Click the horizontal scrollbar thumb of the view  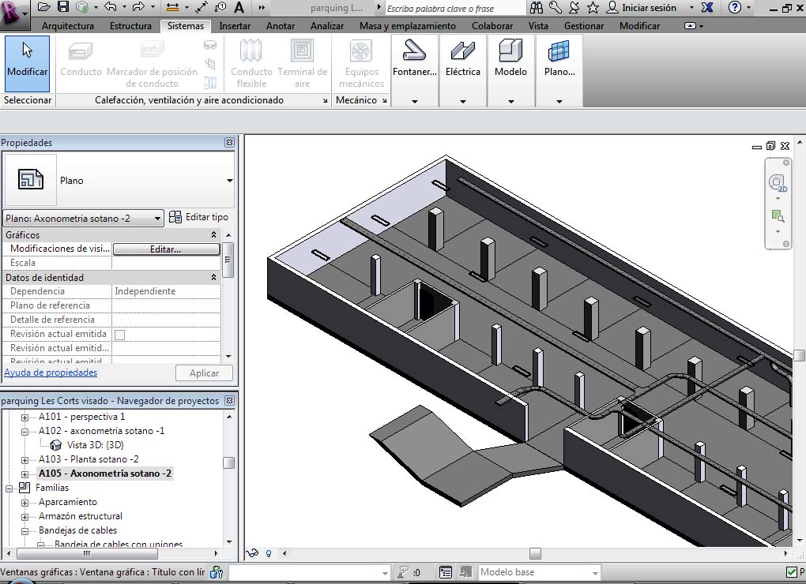[535, 554]
